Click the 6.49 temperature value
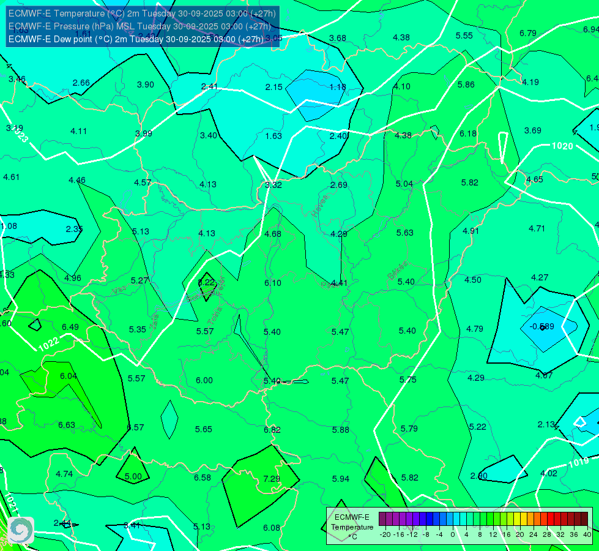 70,327
